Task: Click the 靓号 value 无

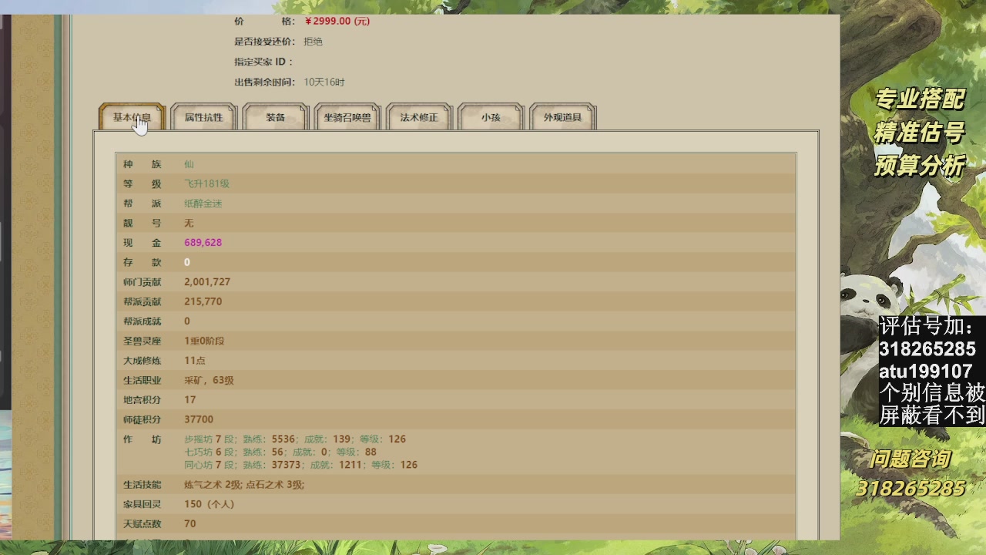Action: pyautogui.click(x=189, y=223)
